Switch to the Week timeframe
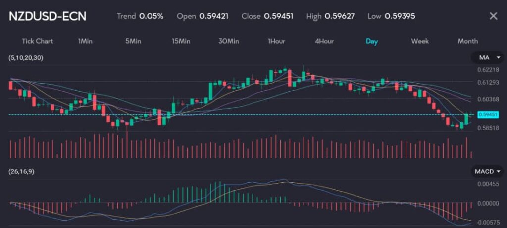Screen dimensions: 507x228 (x=420, y=41)
